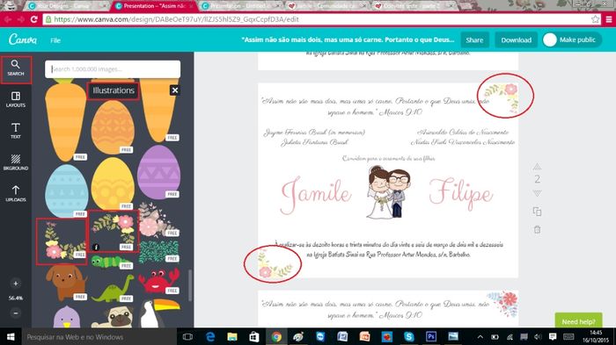
Task: Zoom in with the plus button
Action: tap(16, 284)
